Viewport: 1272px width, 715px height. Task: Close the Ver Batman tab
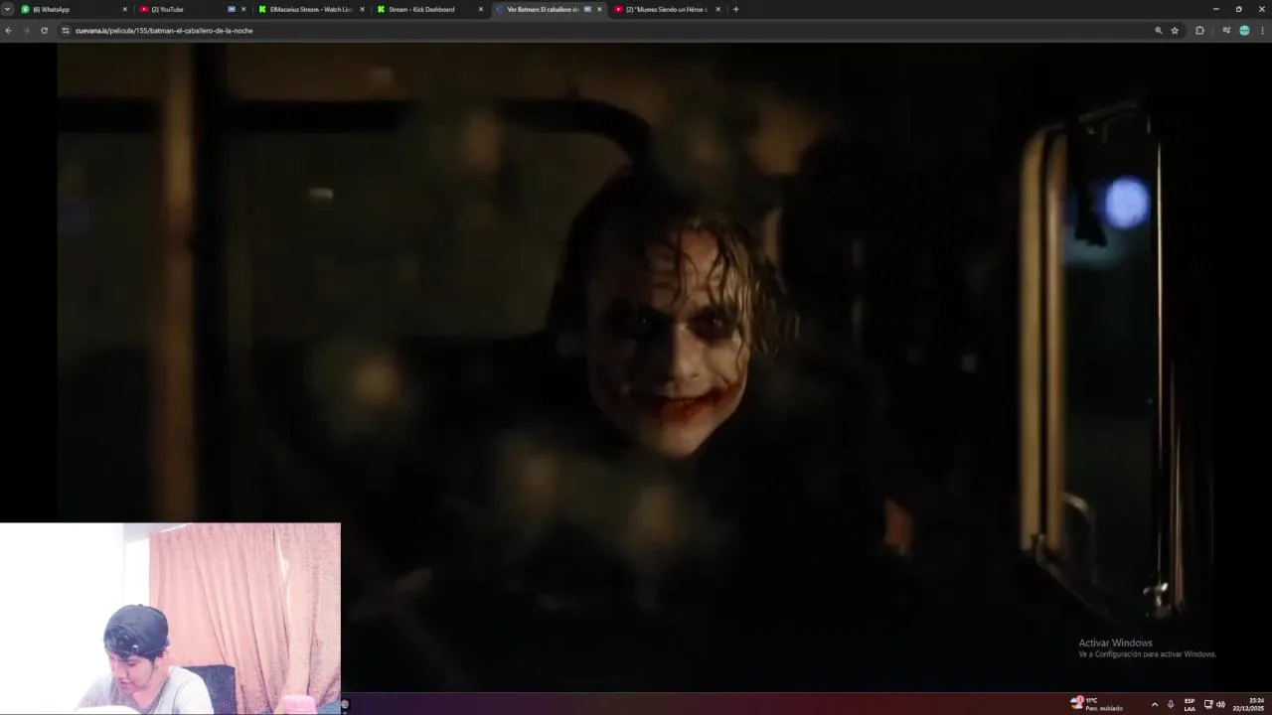pos(599,9)
